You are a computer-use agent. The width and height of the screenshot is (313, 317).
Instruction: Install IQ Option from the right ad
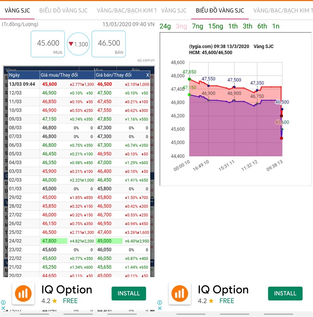(x=285, y=293)
